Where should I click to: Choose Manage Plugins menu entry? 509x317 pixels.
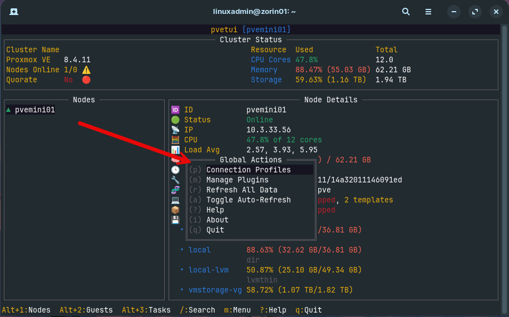[x=237, y=180]
